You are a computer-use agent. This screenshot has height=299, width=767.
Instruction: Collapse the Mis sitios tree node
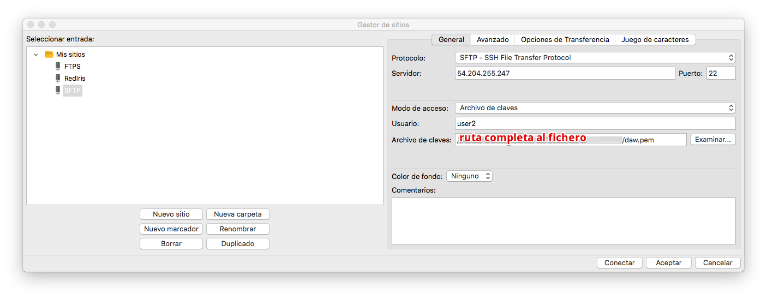36,55
